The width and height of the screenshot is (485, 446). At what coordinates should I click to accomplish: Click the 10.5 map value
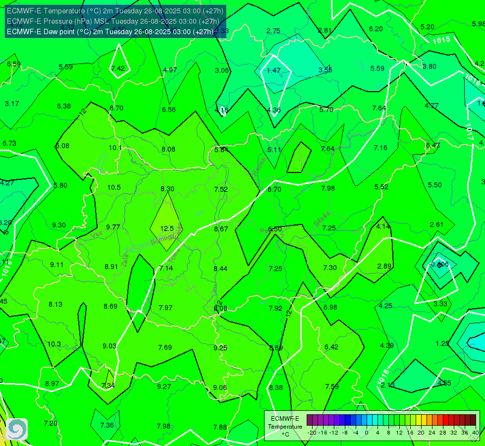point(114,187)
